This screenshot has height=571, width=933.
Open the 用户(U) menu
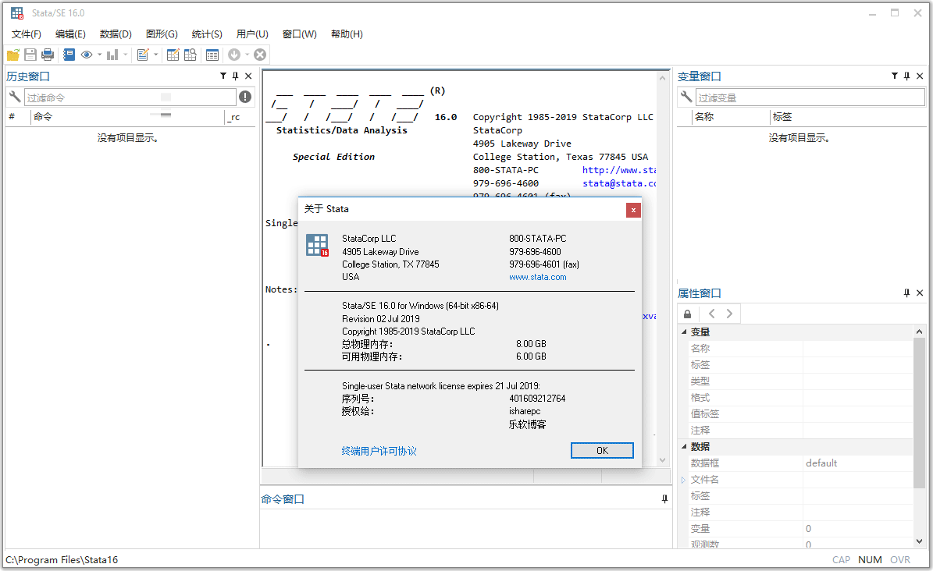252,34
